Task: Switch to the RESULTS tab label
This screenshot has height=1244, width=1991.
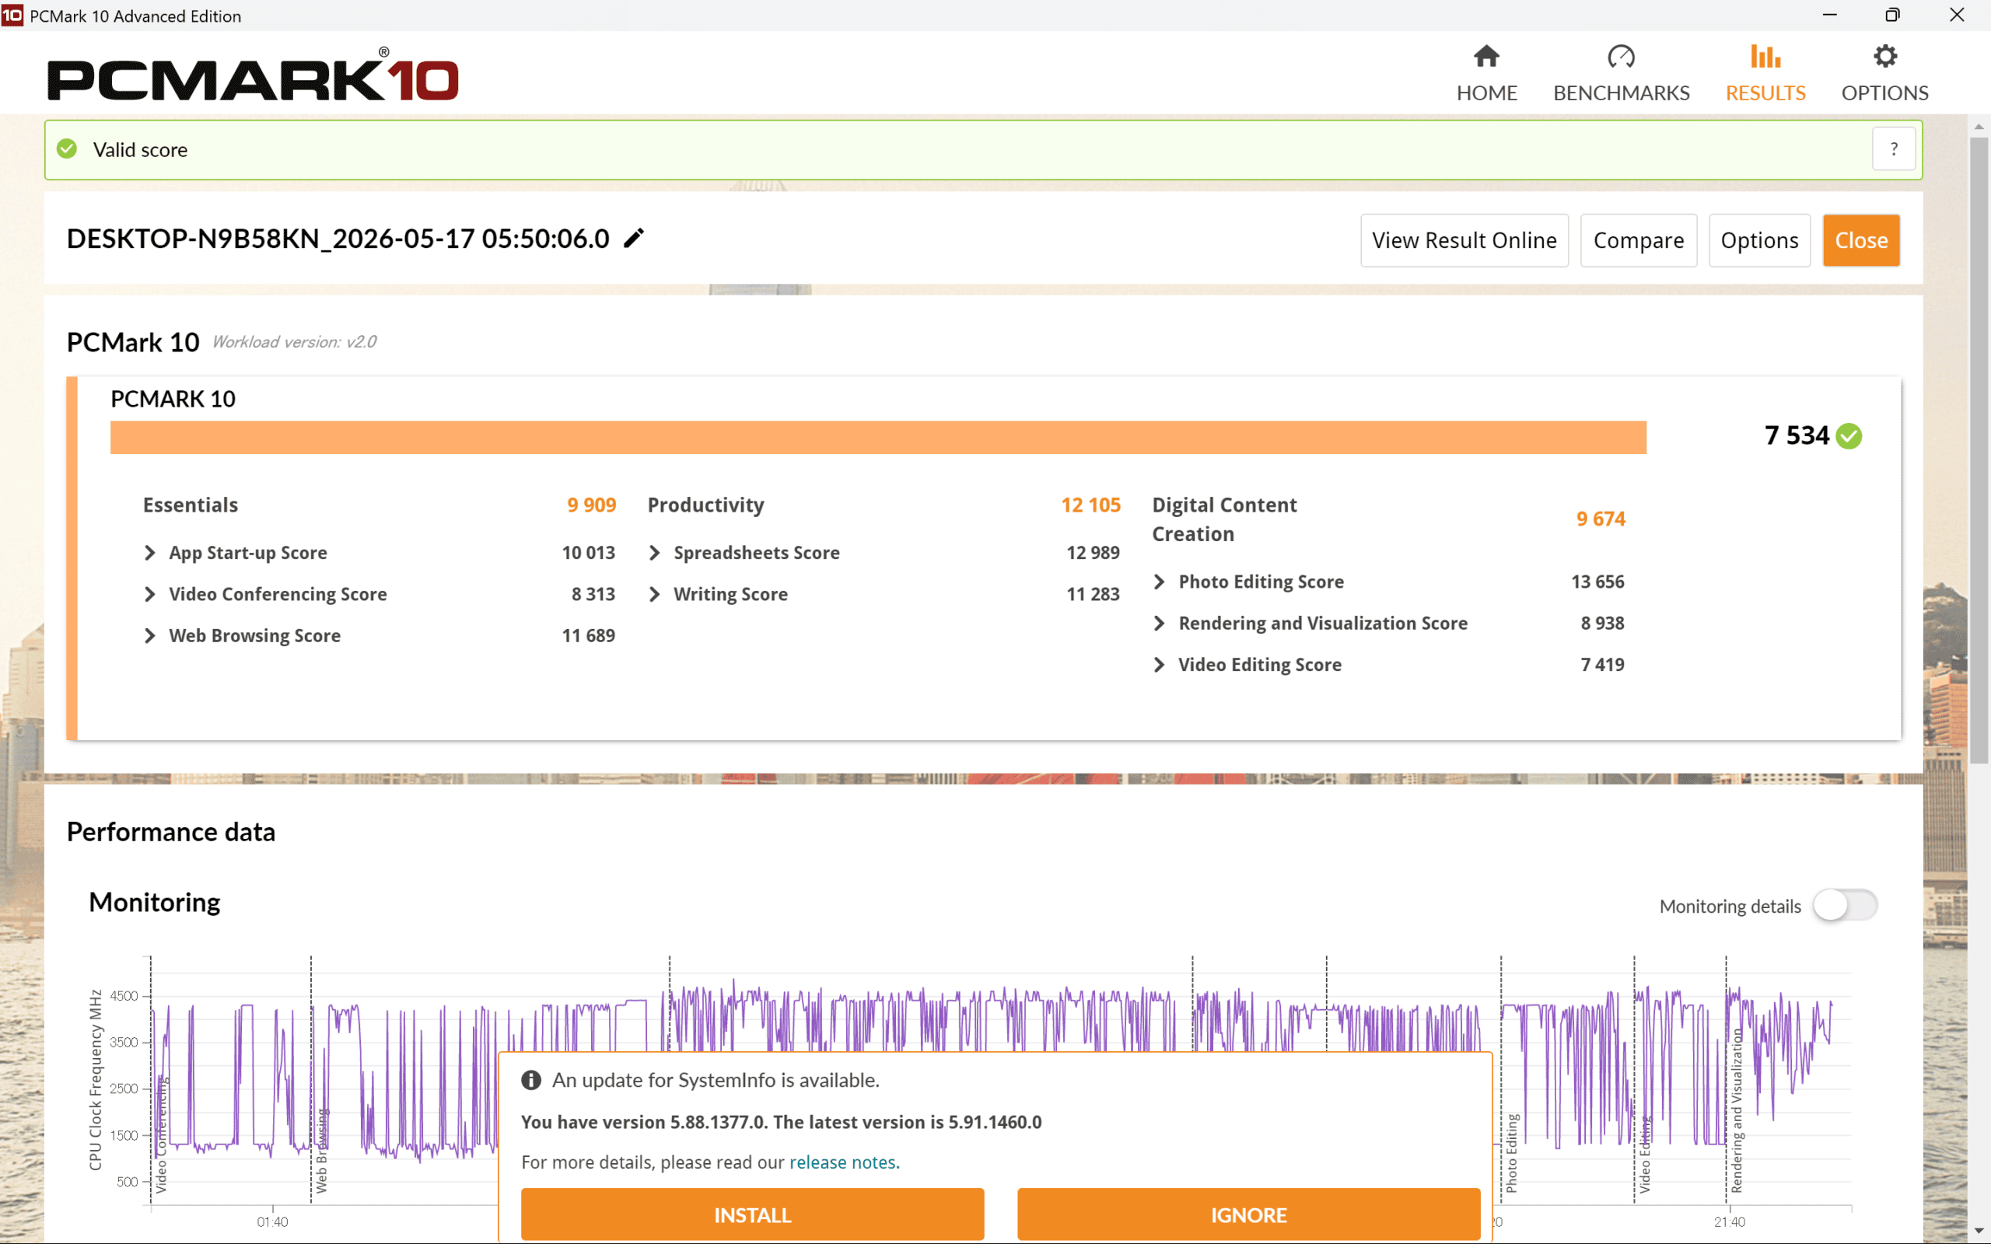Action: pyautogui.click(x=1765, y=93)
